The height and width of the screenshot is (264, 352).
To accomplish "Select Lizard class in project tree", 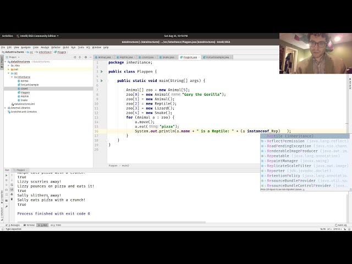I will pyautogui.click(x=24, y=89).
